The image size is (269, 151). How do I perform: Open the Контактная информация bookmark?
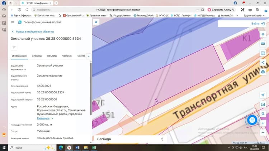[x=44, y=15]
